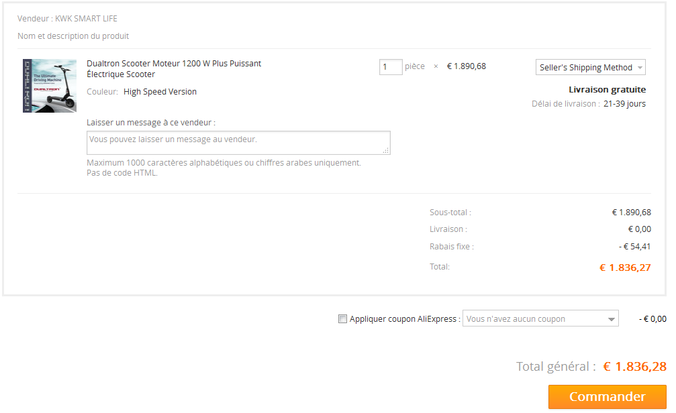Click the Livraison amount € 0,00
This screenshot has height=413, width=676.
[640, 229]
